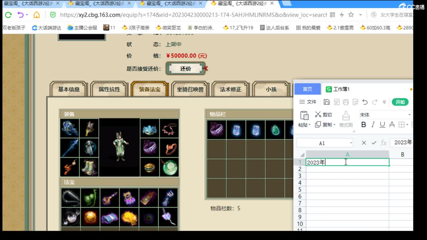Select the pink necklace equipment icon
This screenshot has height=240, width=427.
point(169,128)
